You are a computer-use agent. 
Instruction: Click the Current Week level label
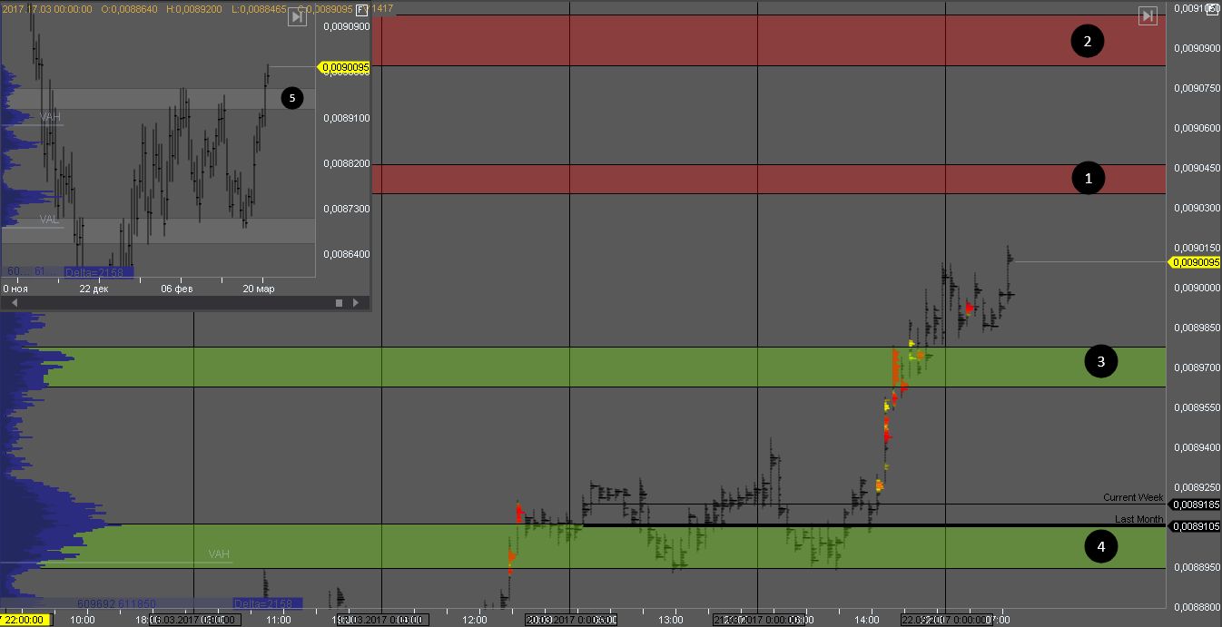click(1132, 497)
